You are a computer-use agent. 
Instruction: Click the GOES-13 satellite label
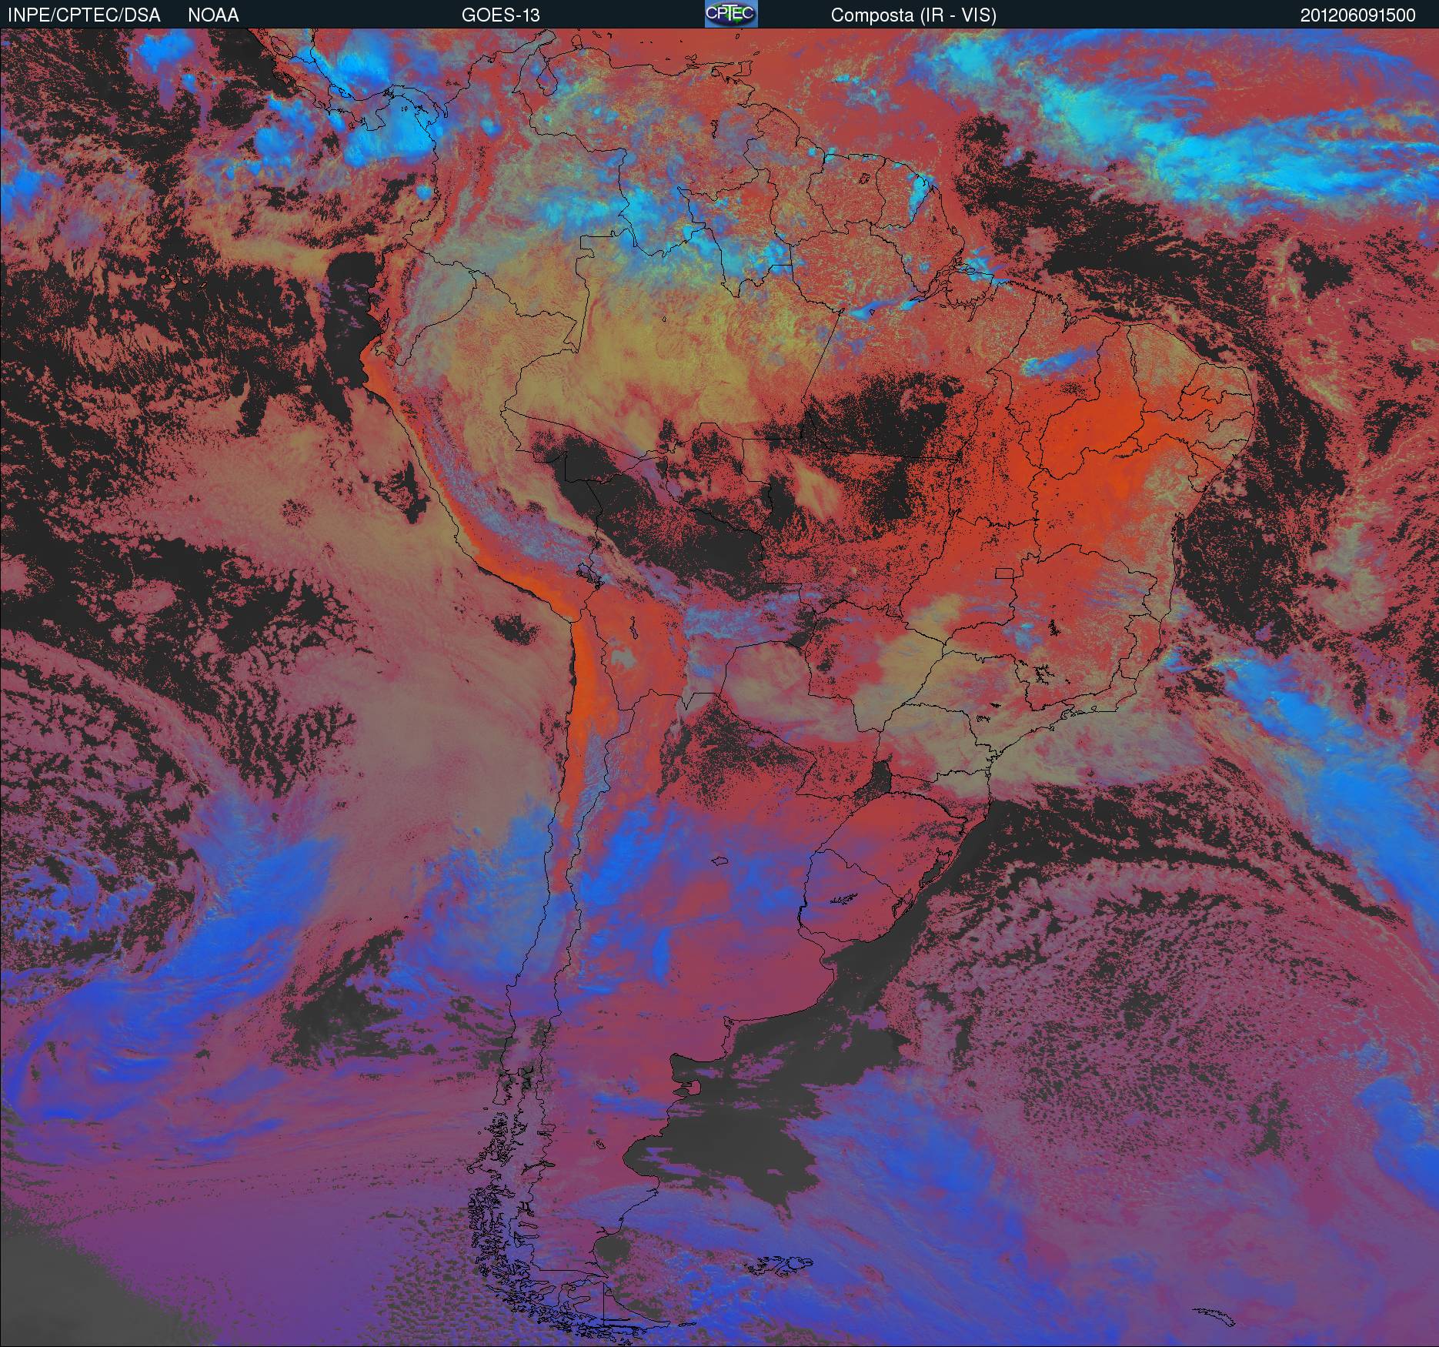500,15
